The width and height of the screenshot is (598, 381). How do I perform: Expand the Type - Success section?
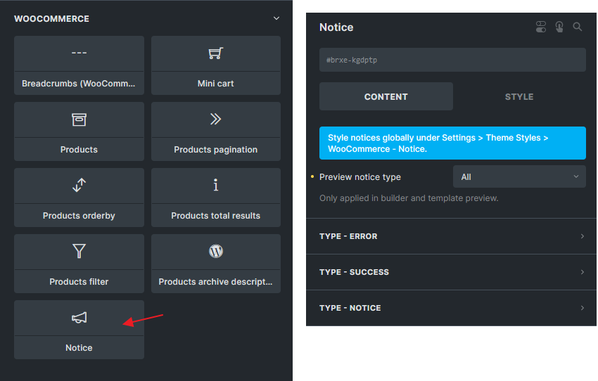[452, 272]
